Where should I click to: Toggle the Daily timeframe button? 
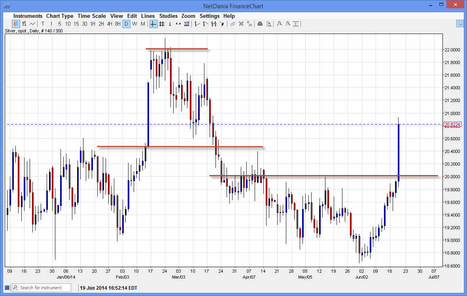click(126, 24)
